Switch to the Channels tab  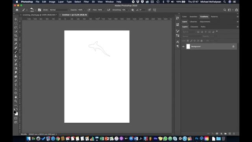point(194,27)
